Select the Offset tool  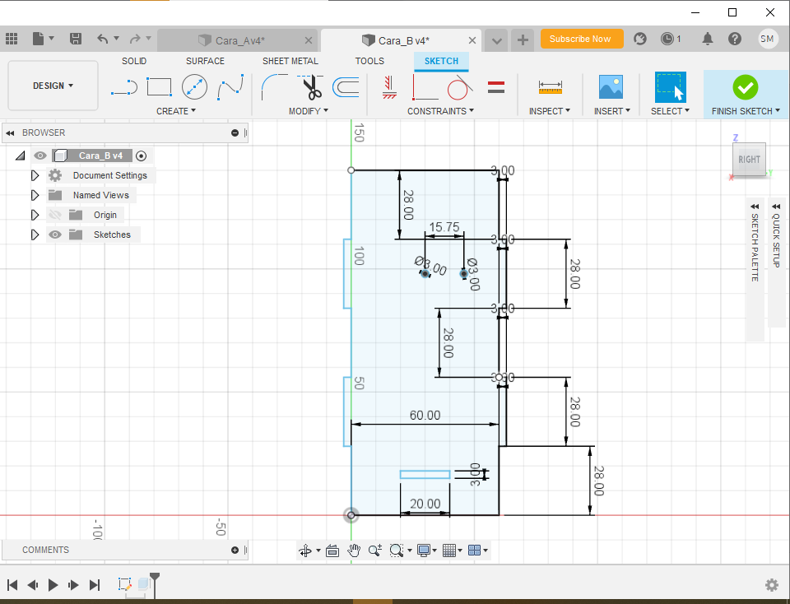[346, 87]
